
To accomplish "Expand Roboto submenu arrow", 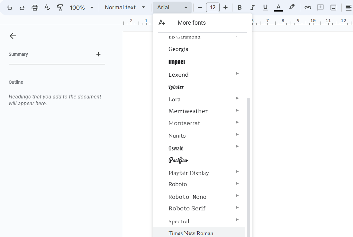I will click(x=237, y=183).
